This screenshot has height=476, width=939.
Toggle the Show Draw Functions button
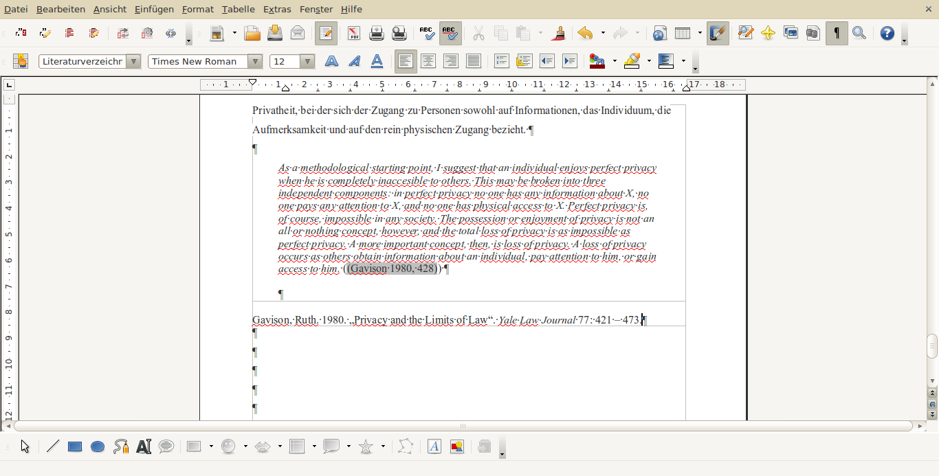[718, 33]
